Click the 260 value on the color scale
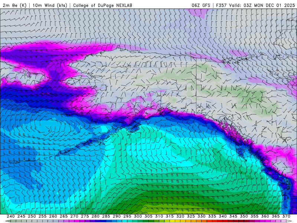The height and width of the screenshot is (223, 297). (53, 216)
